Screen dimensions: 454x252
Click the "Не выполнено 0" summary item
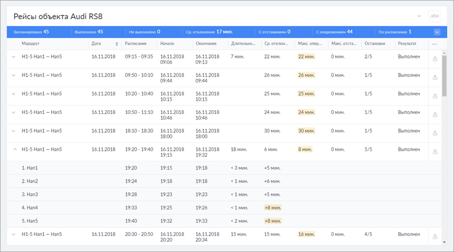[144, 32]
